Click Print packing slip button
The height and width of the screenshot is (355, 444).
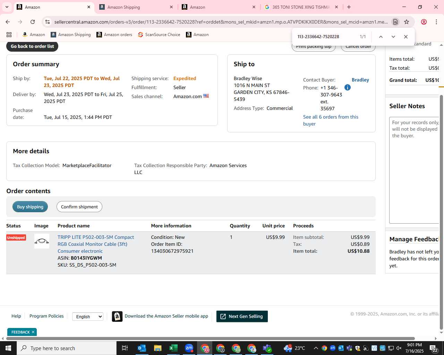(x=314, y=46)
